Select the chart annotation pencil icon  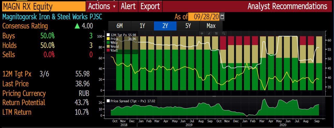(x=209, y=33)
